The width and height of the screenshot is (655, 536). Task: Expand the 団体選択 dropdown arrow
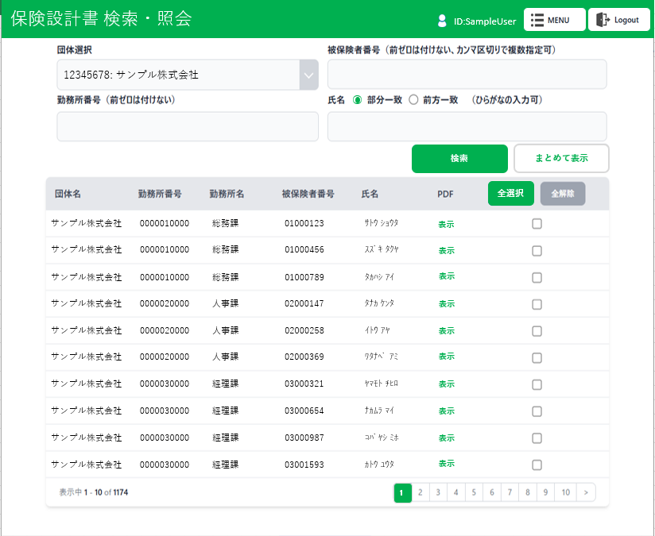tap(308, 75)
